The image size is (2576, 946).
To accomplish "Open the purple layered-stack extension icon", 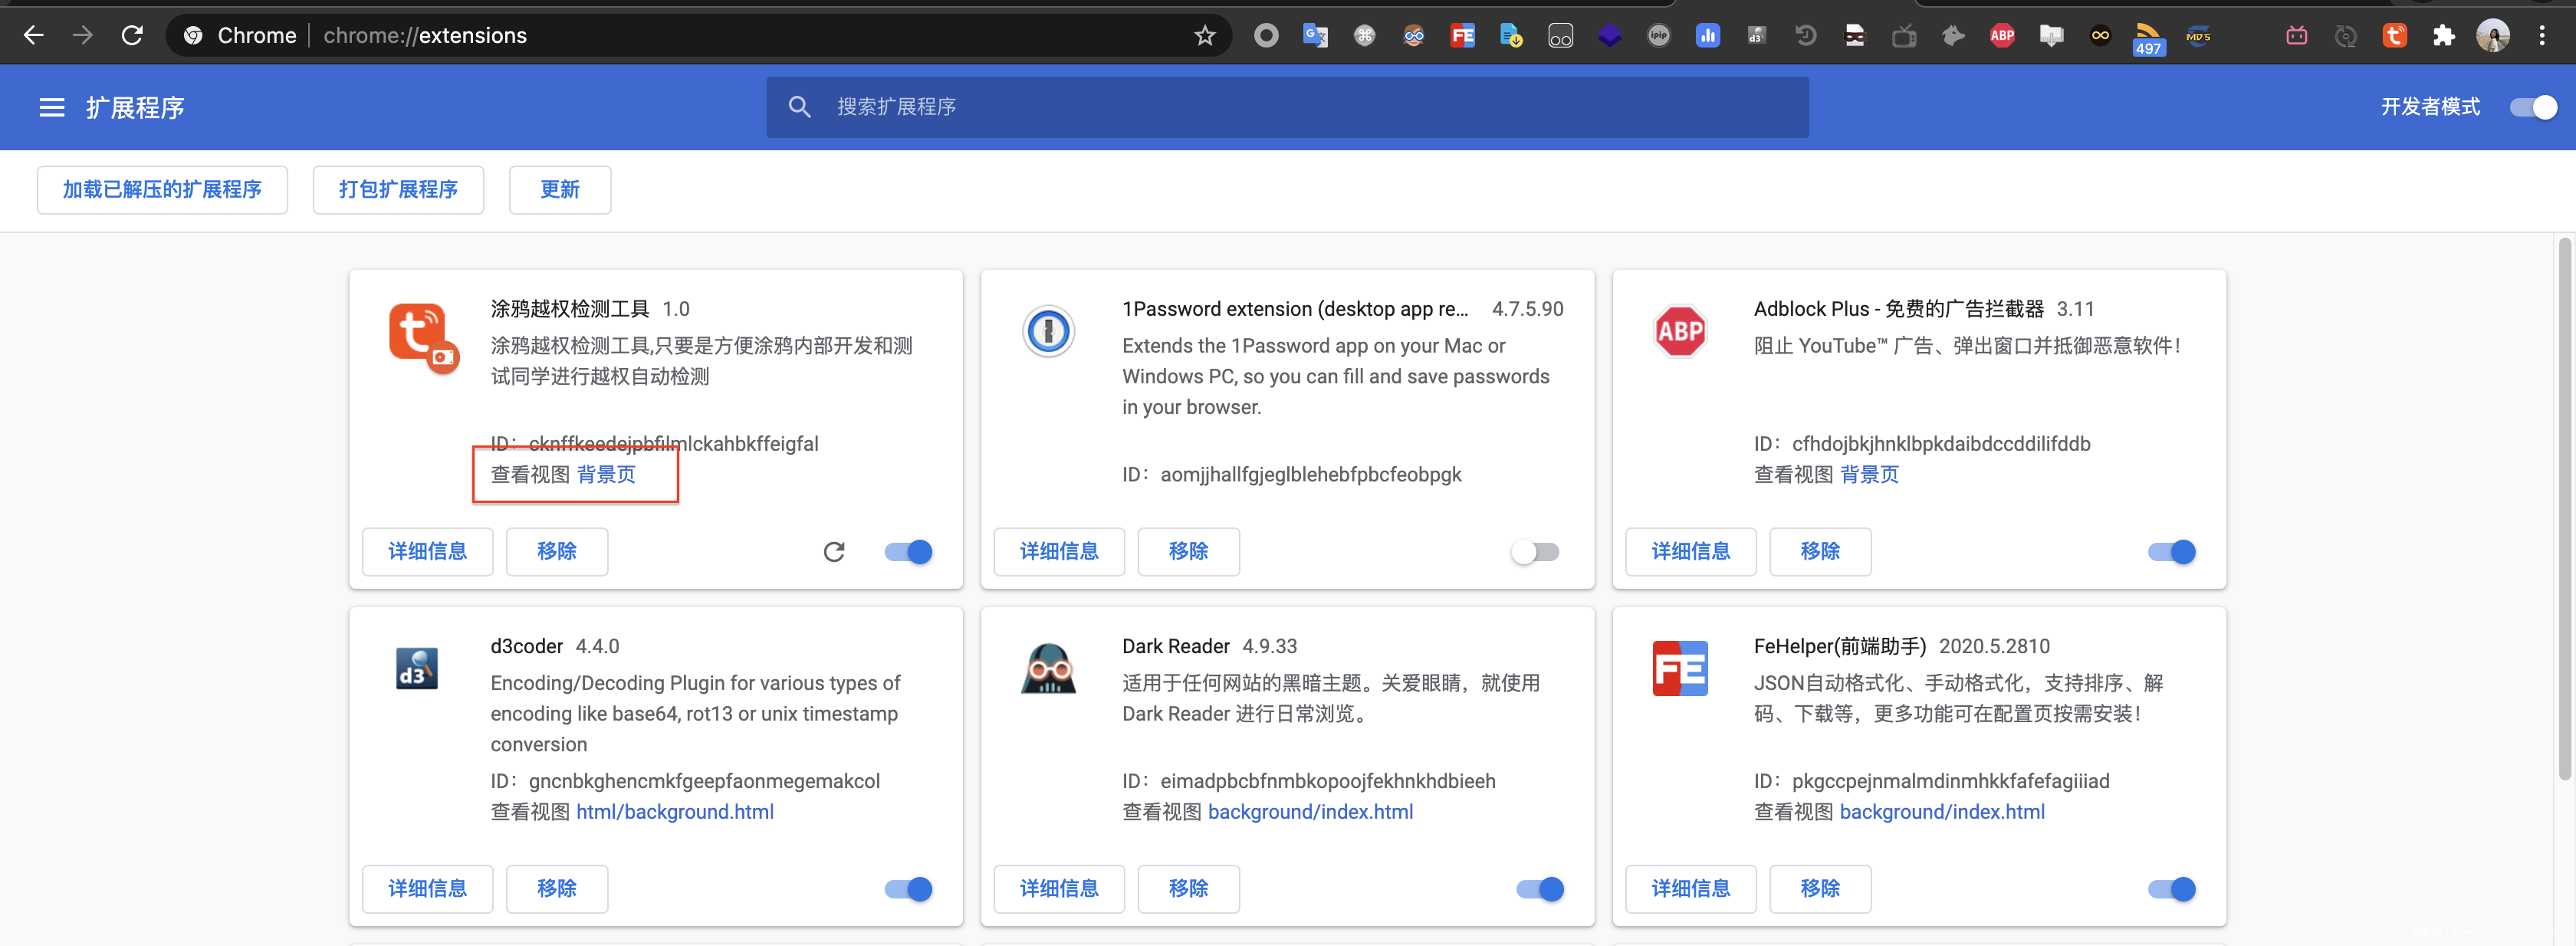I will pos(1609,36).
